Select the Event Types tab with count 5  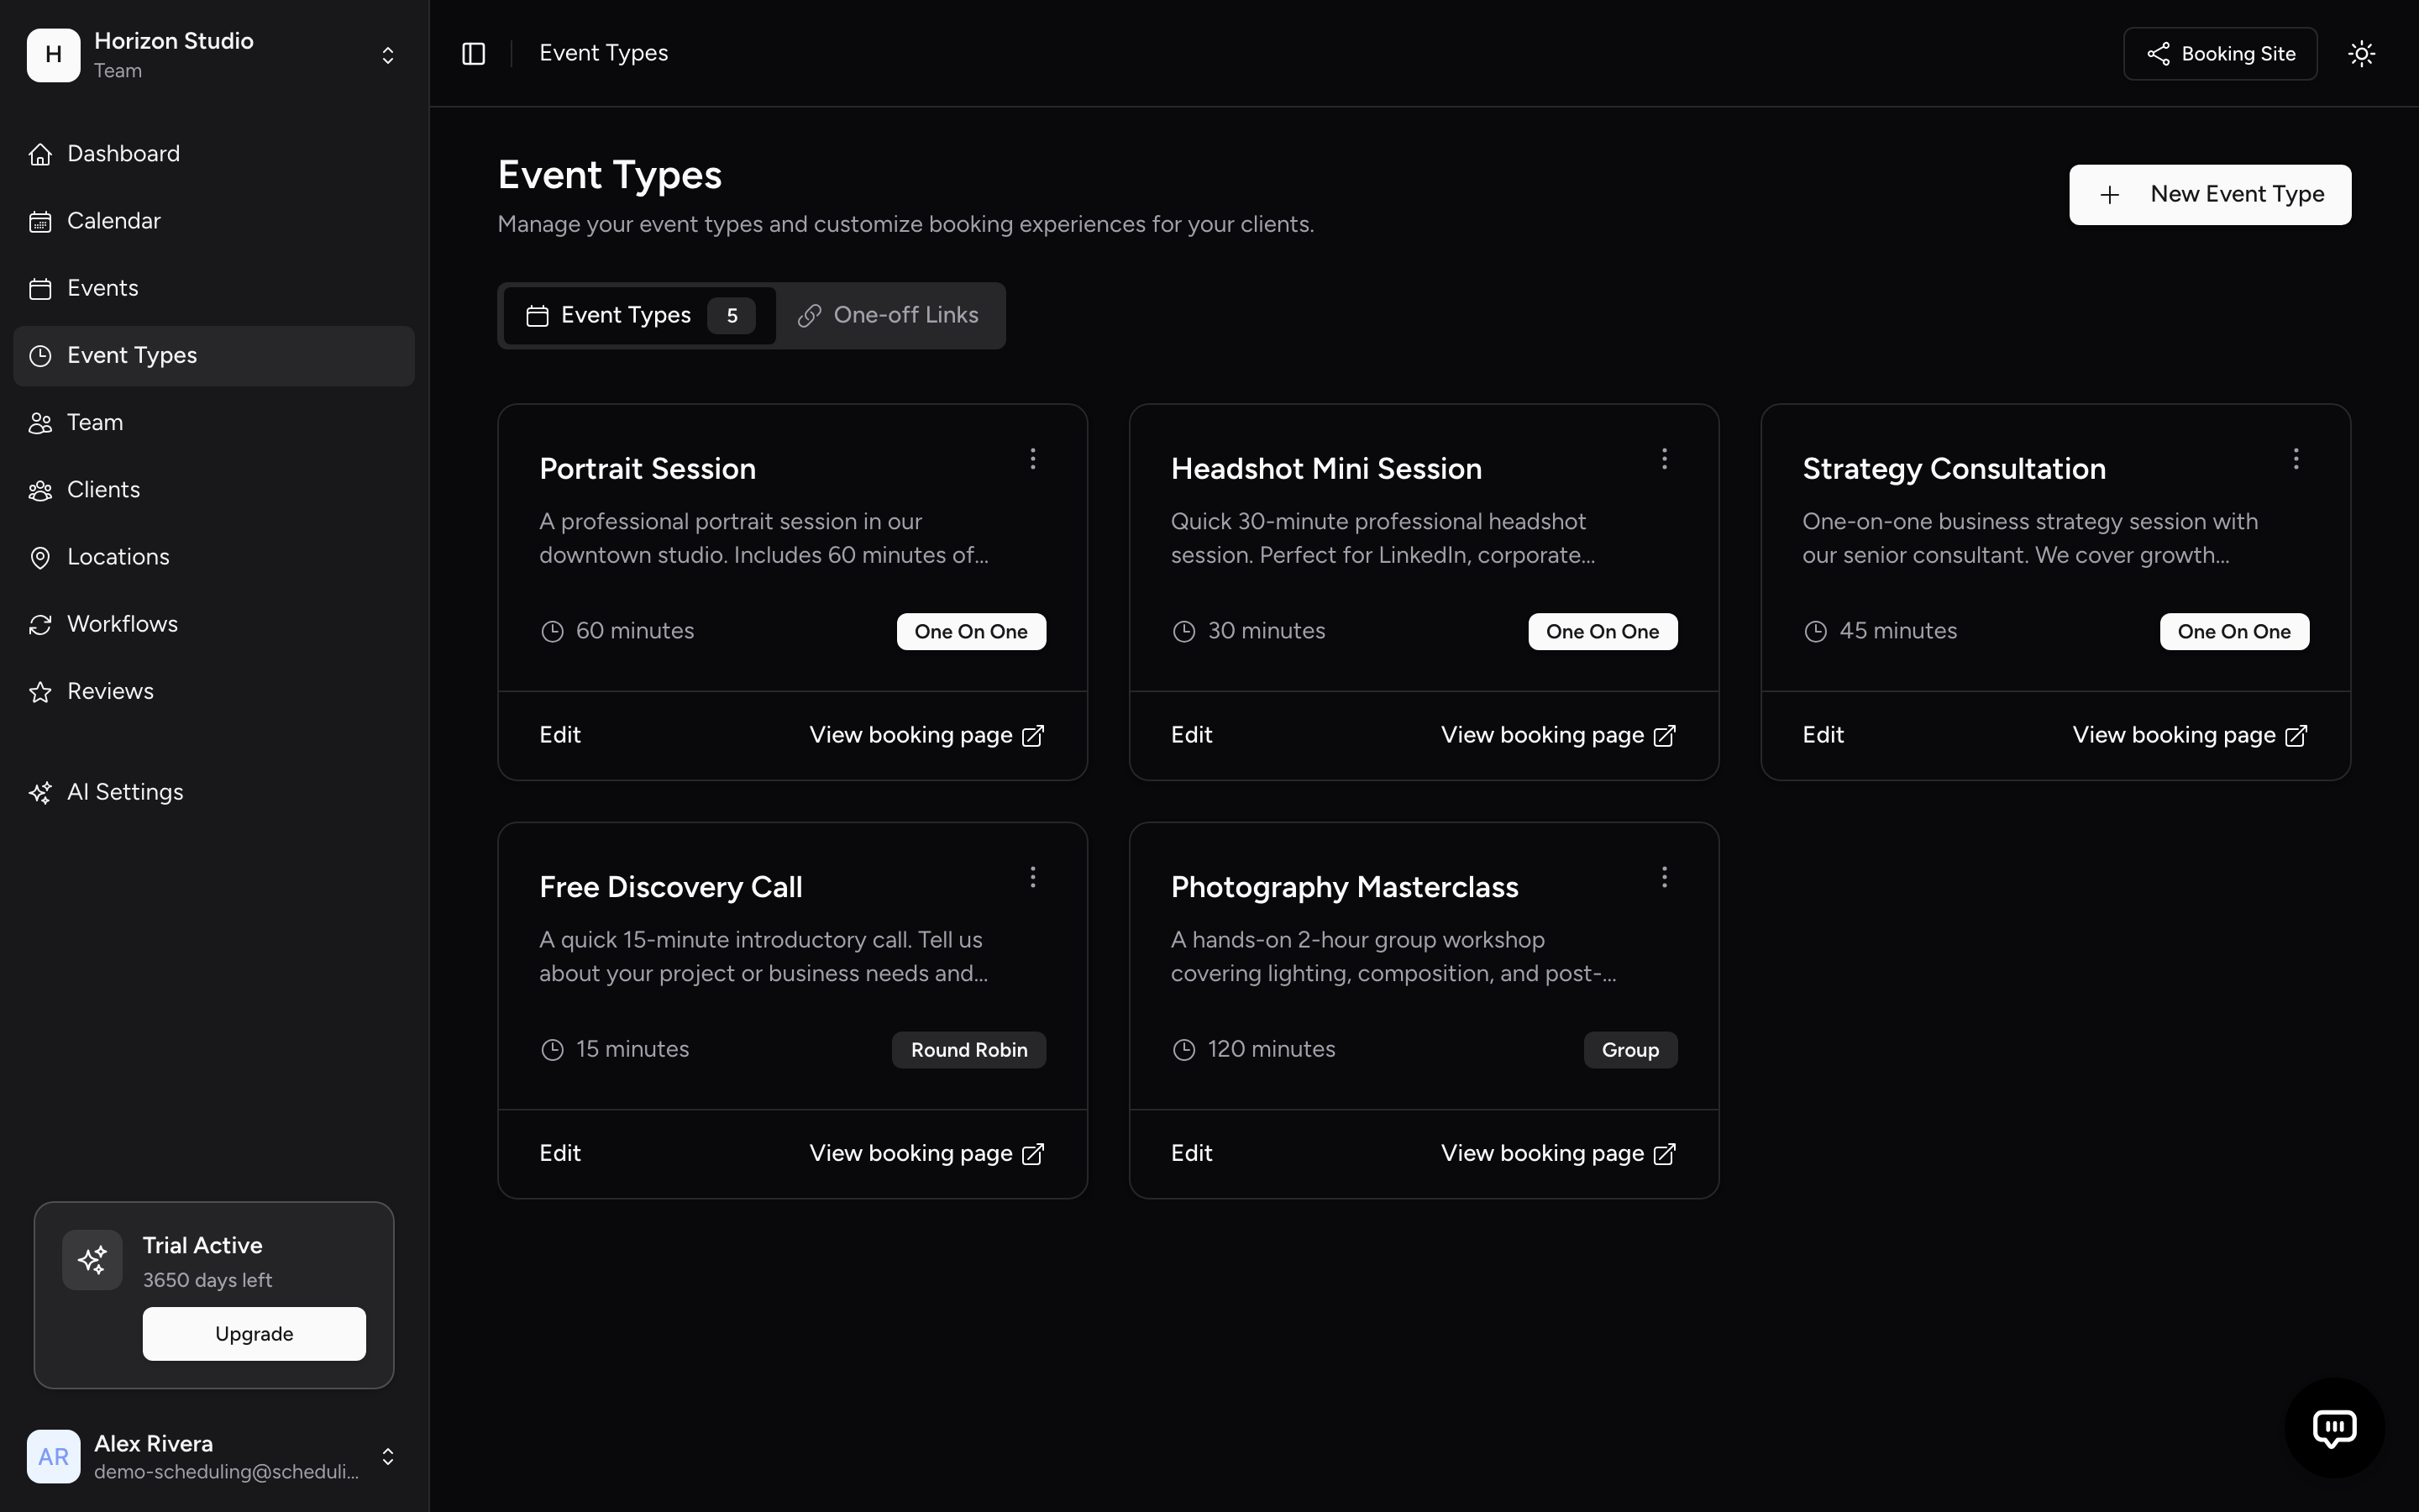(x=640, y=316)
